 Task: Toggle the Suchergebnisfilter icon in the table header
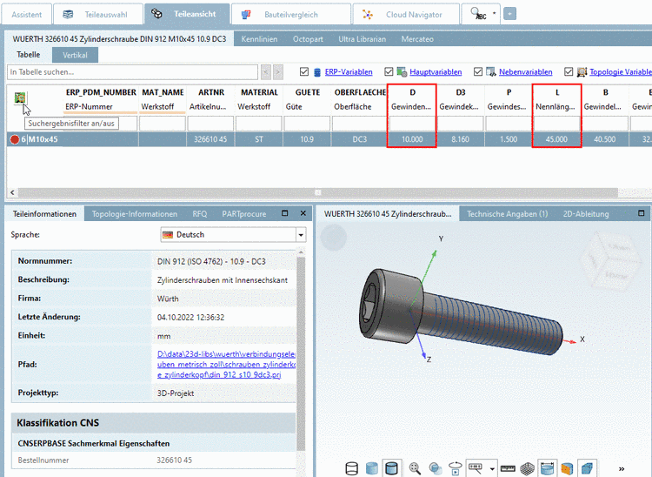point(20,97)
